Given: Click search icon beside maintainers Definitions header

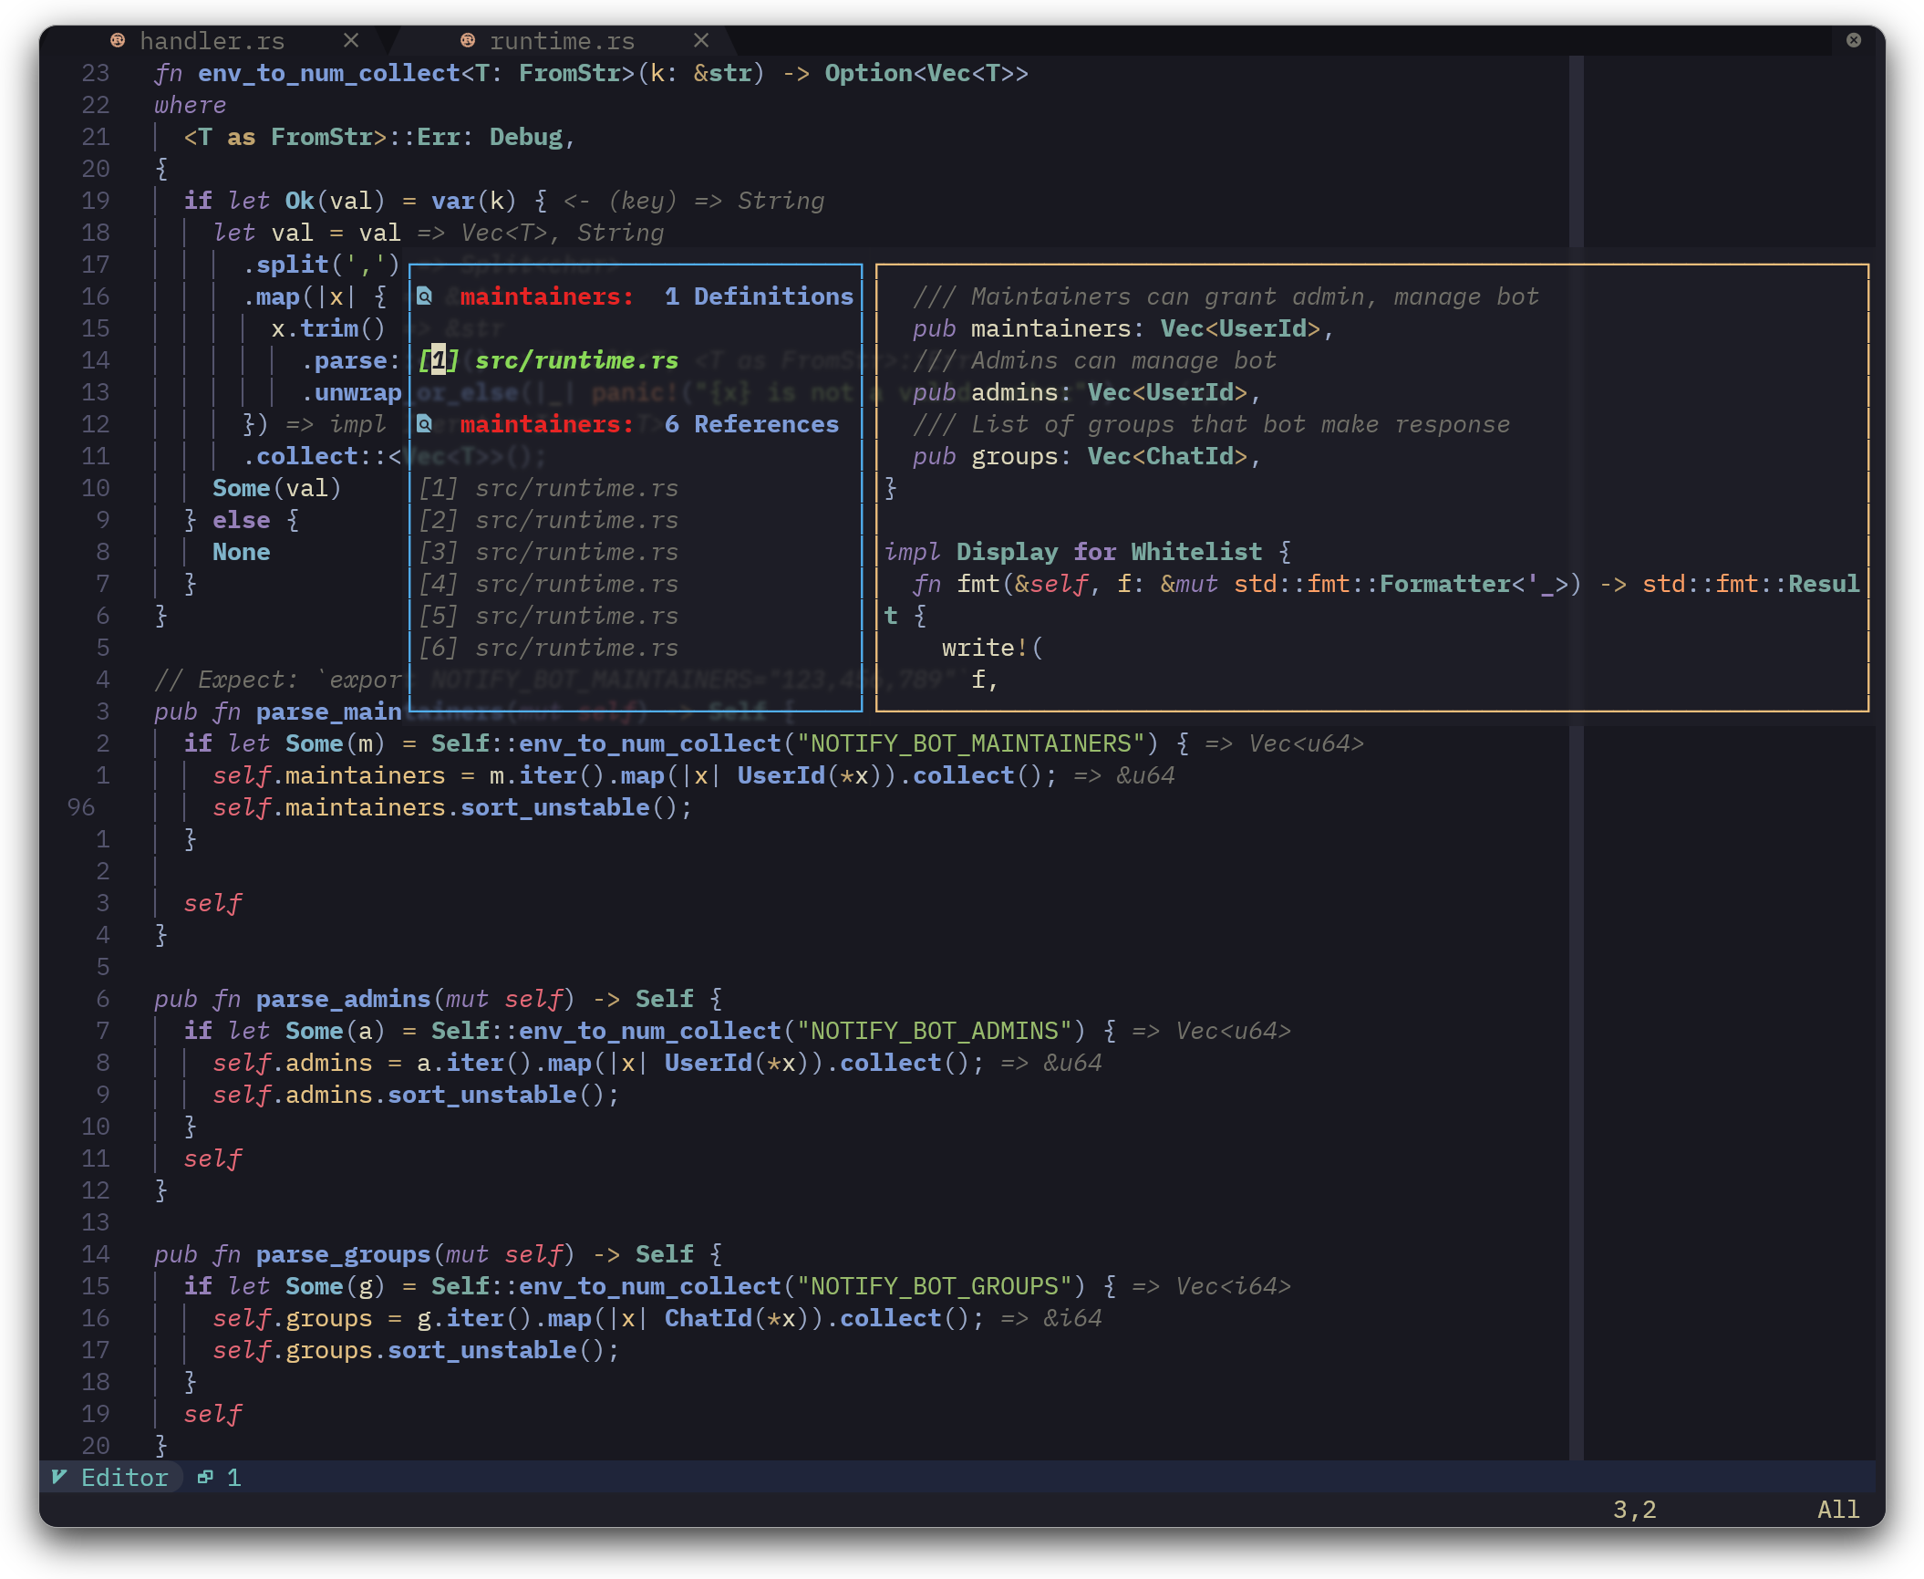Looking at the screenshot, I should 424,296.
